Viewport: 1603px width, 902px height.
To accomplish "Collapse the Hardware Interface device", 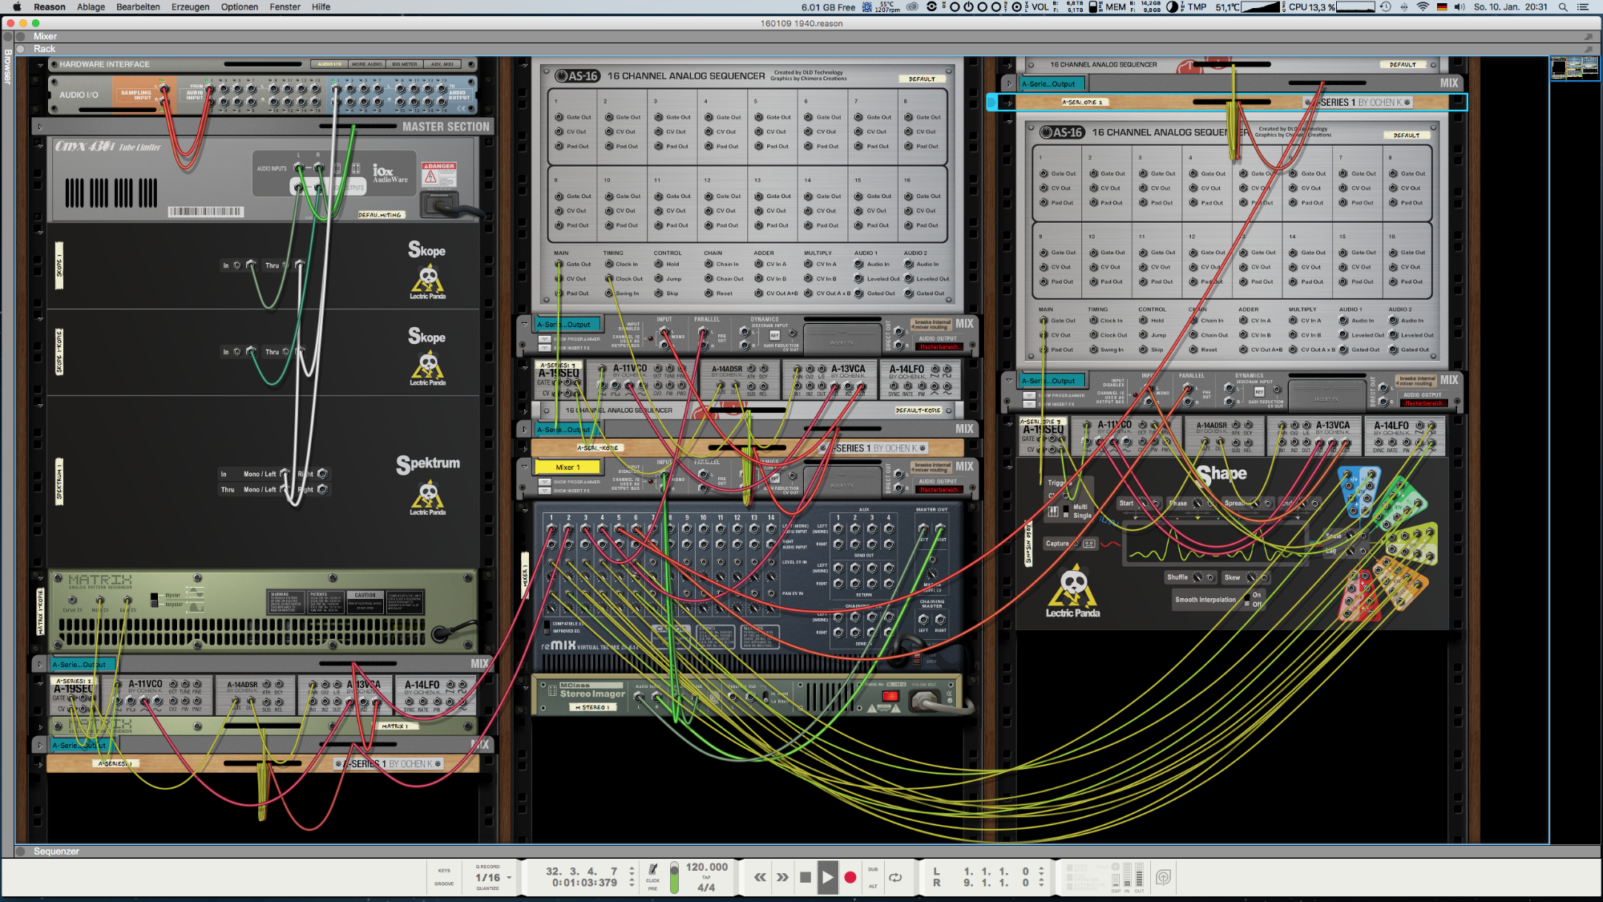I will 40,64.
